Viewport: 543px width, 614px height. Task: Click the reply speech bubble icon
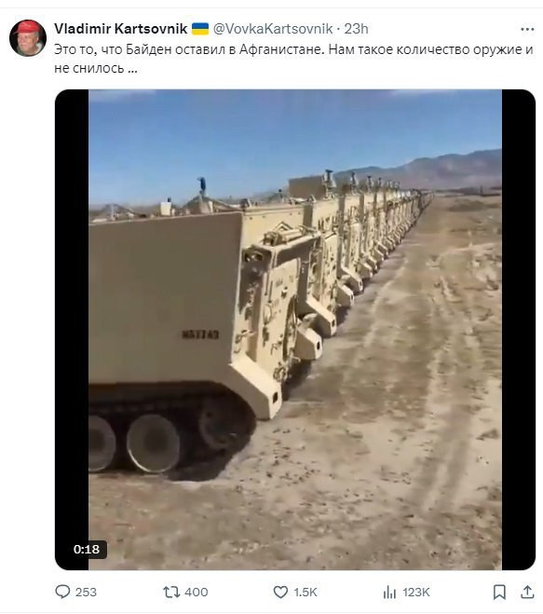point(62,592)
